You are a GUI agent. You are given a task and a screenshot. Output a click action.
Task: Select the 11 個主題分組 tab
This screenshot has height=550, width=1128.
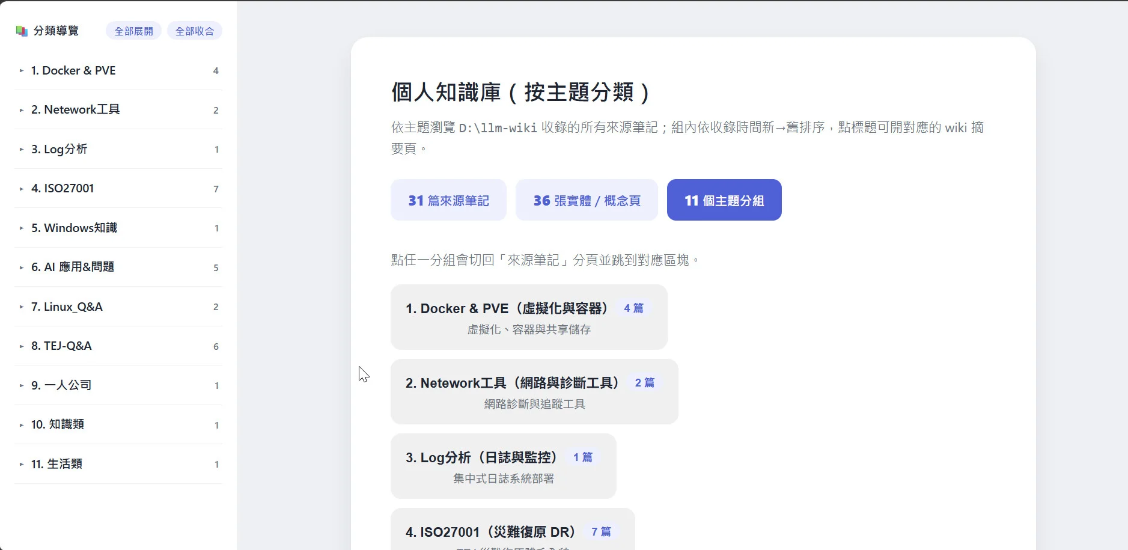[x=724, y=200]
